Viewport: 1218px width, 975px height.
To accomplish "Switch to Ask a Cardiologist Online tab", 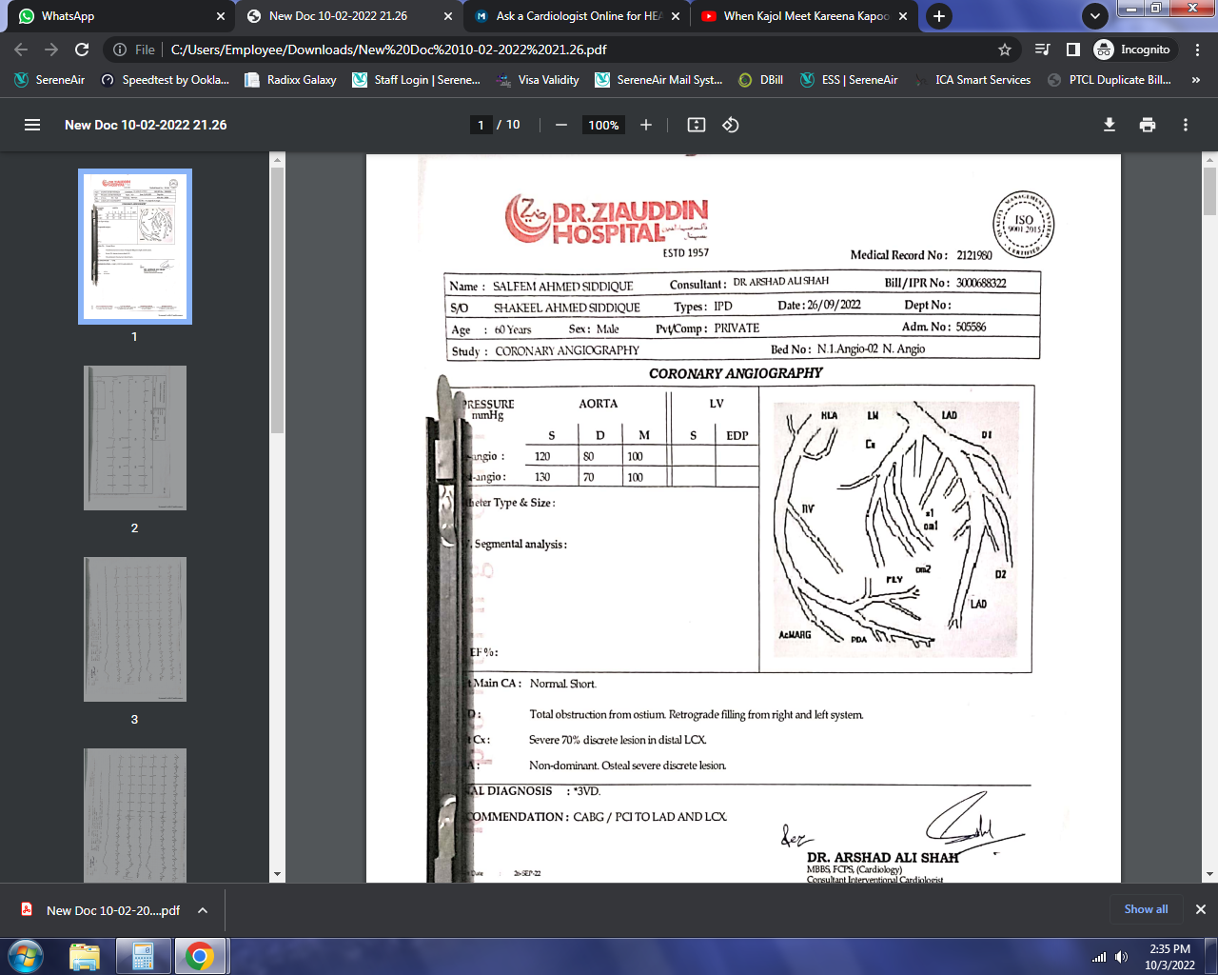I will coord(577,16).
